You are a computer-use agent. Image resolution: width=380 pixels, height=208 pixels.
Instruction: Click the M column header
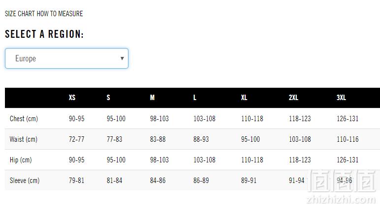pos(152,98)
